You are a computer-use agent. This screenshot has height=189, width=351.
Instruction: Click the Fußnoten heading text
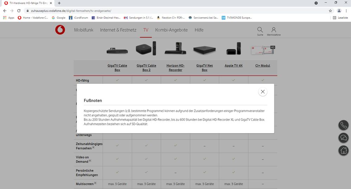[x=93, y=100]
